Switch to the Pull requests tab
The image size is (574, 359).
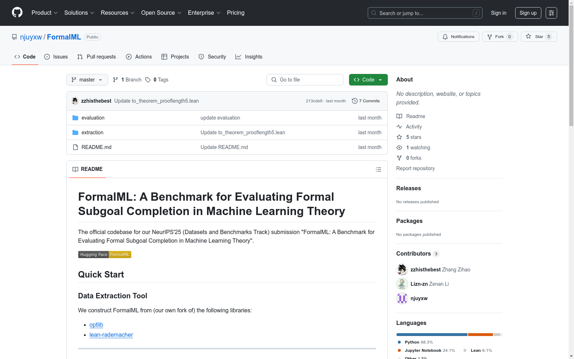[97, 57]
